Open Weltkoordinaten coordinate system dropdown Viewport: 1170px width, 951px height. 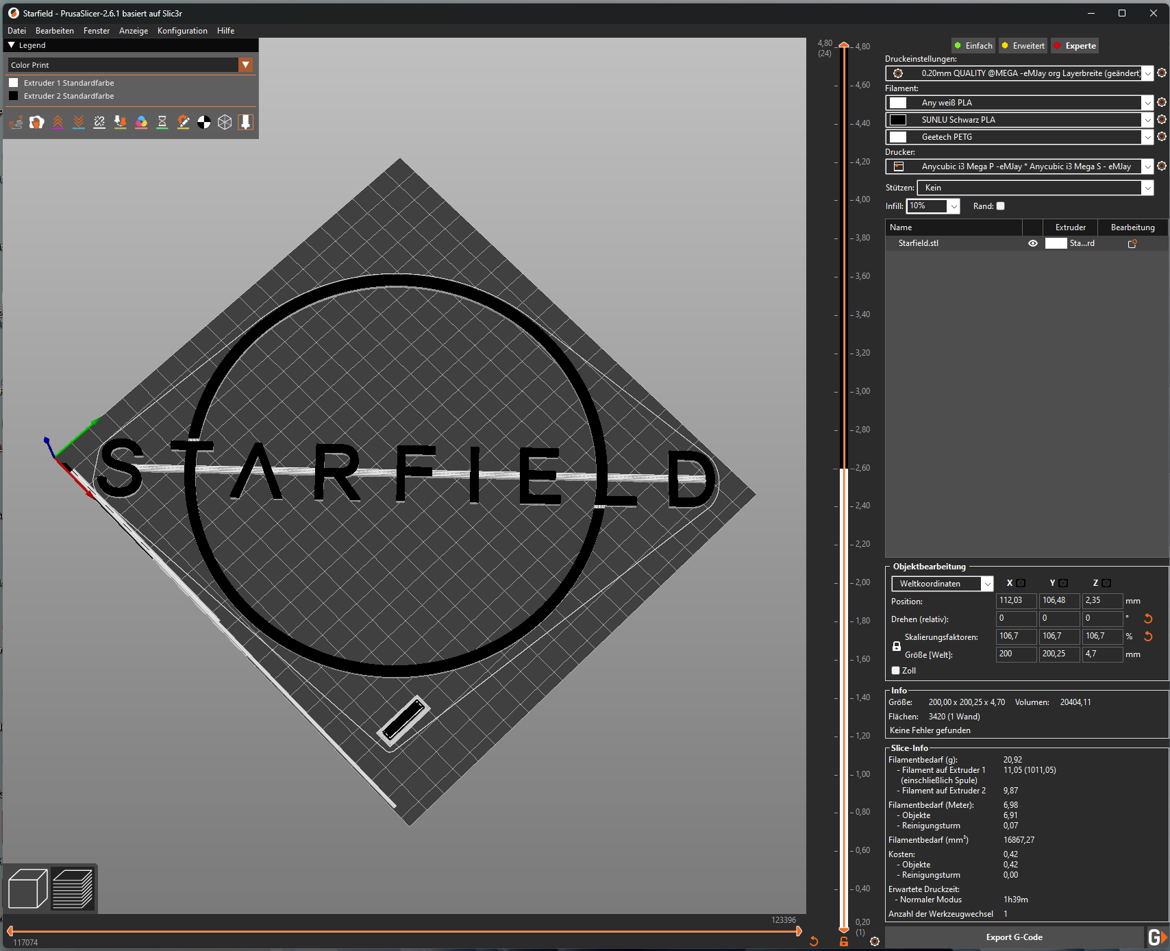click(x=987, y=584)
